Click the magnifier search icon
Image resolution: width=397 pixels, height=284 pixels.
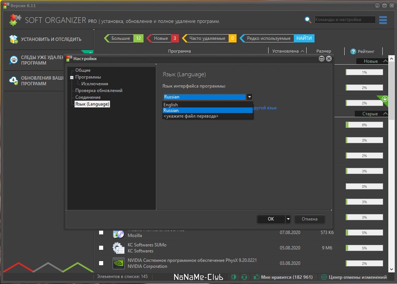(308, 20)
